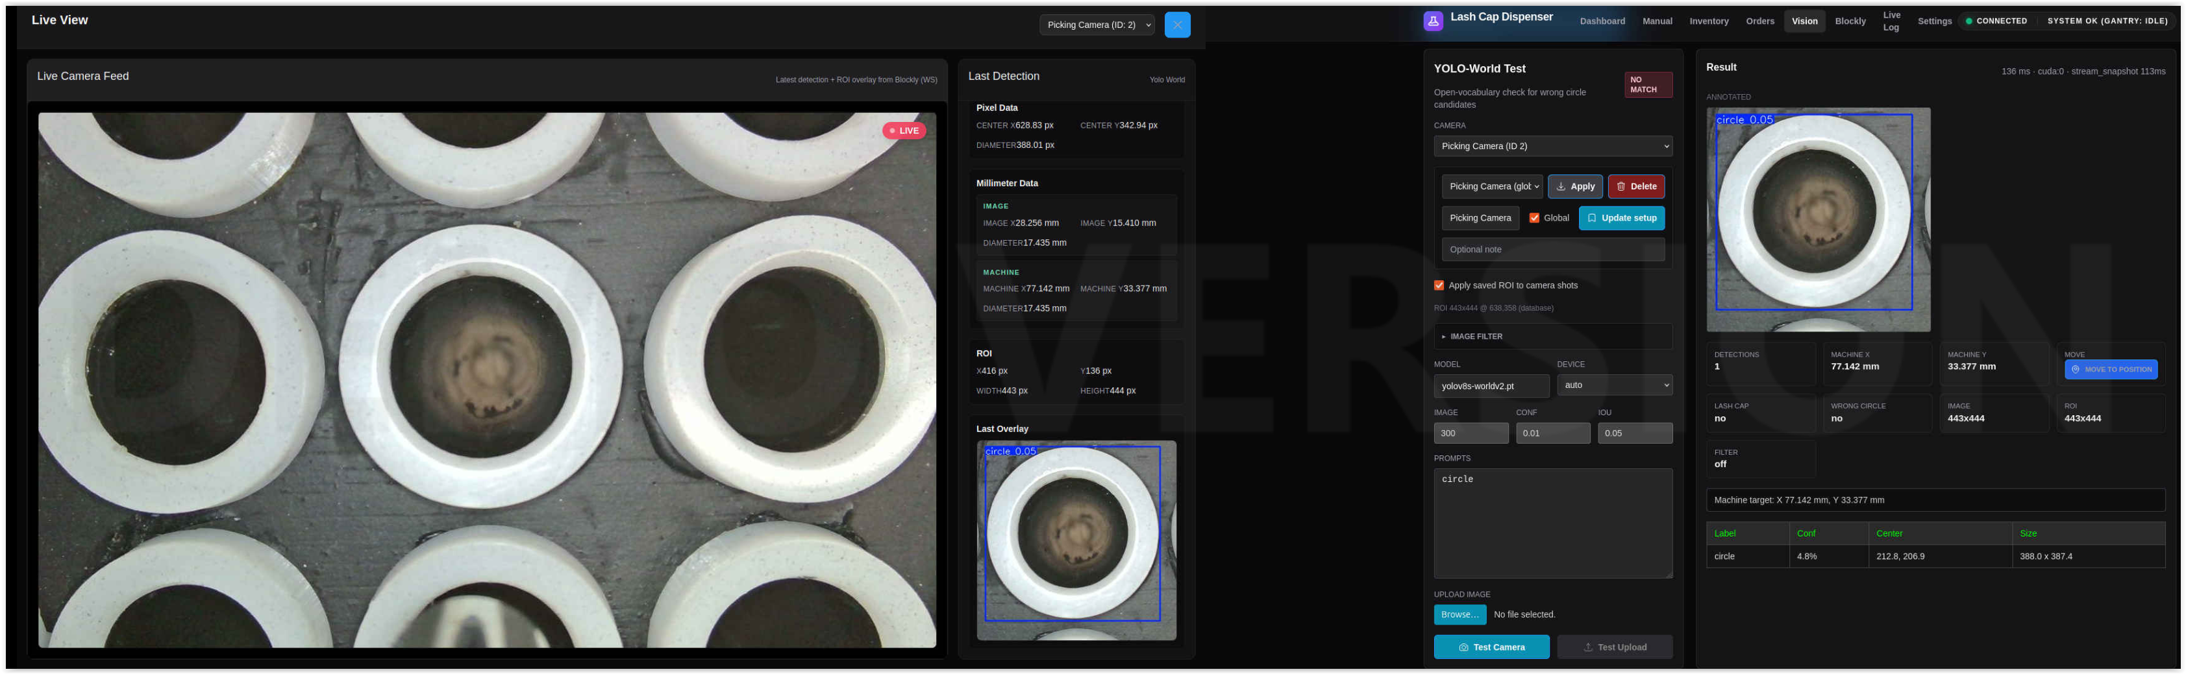Click the Lash Cap Dispenser logo icon
The width and height of the screenshot is (2186, 674).
pos(1432,21)
